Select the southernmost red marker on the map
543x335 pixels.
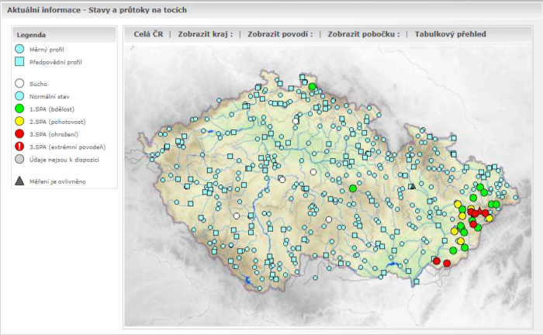click(x=447, y=264)
